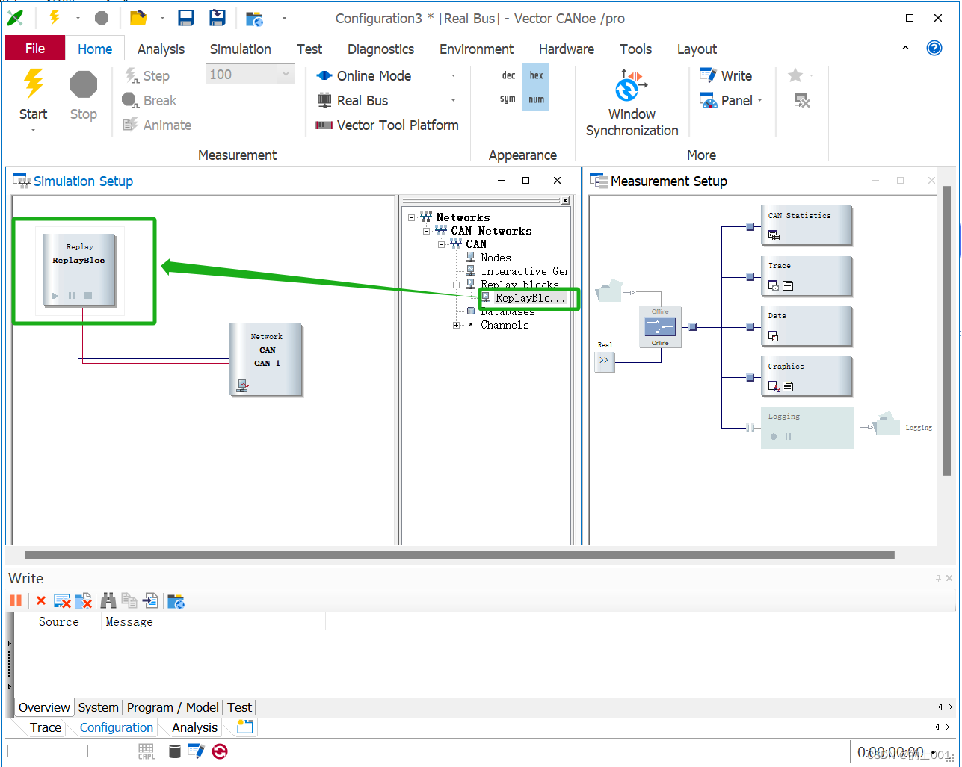
Task: Toggle the Offline/Online switch block
Action: click(660, 327)
